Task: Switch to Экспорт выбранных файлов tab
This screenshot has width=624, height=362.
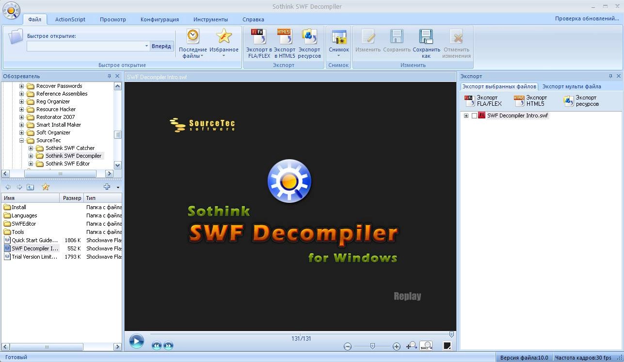Action: coord(499,86)
